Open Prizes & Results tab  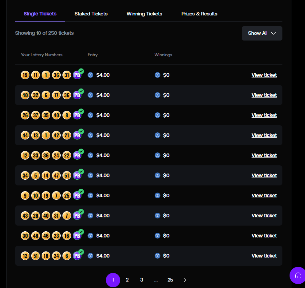click(x=199, y=14)
